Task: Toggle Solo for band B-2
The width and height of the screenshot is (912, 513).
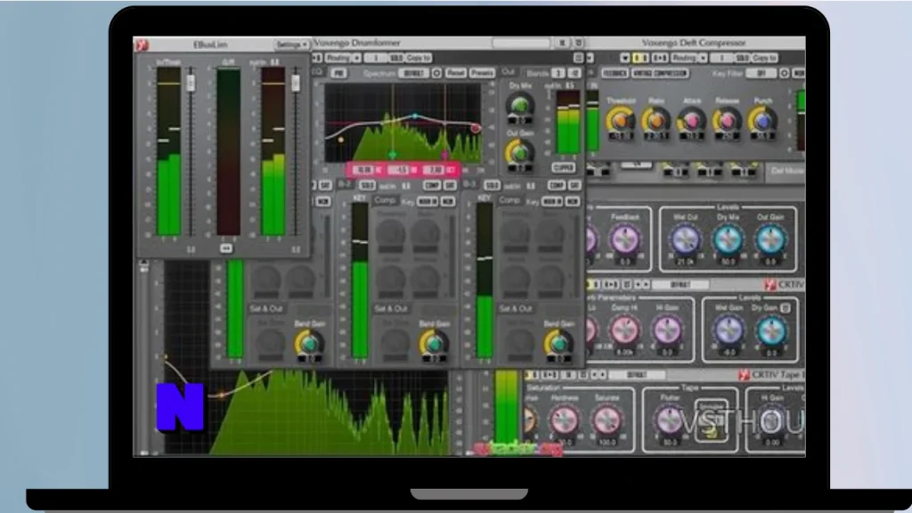Action: [x=366, y=185]
